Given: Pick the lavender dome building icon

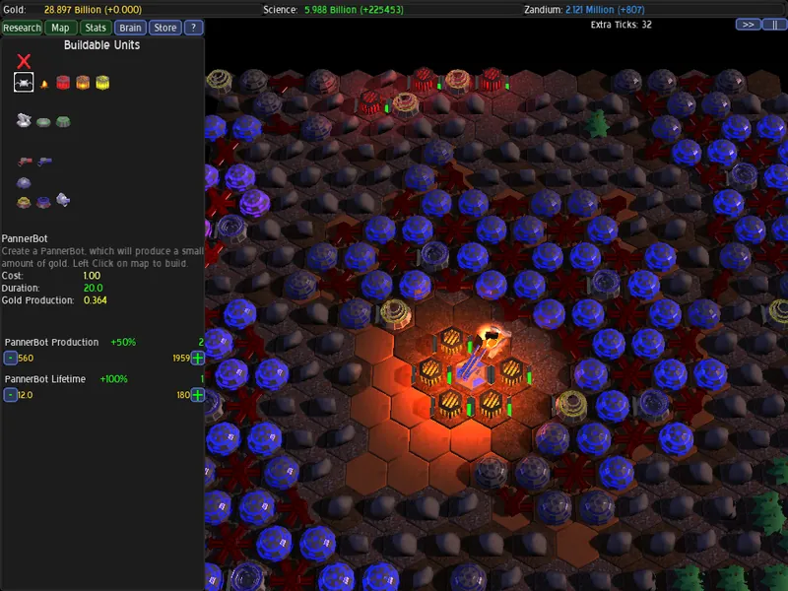Looking at the screenshot, I should (24, 182).
